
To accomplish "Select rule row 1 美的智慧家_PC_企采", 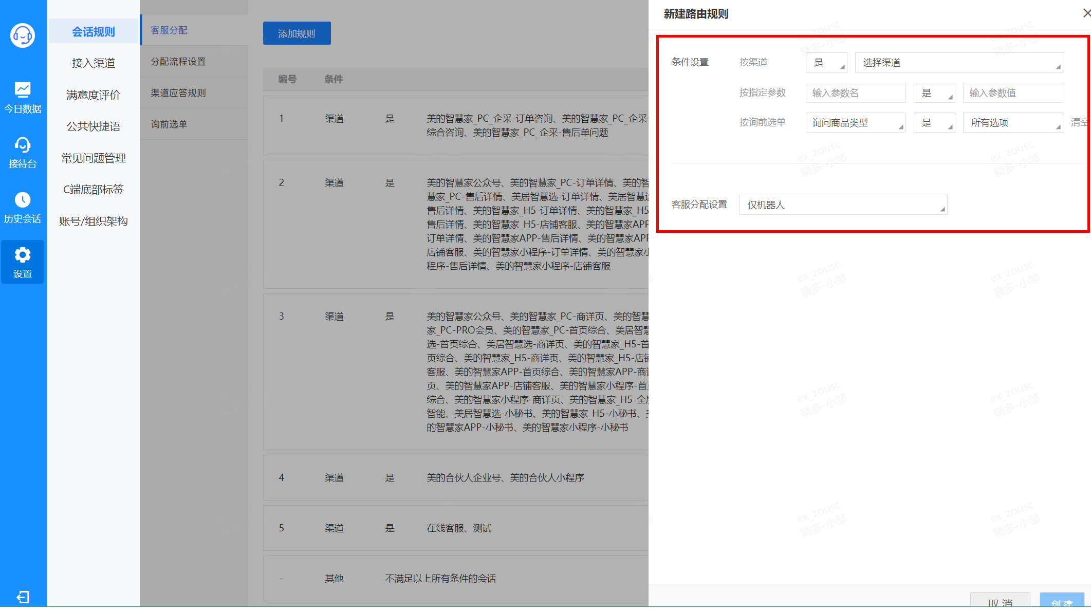I will click(x=456, y=126).
